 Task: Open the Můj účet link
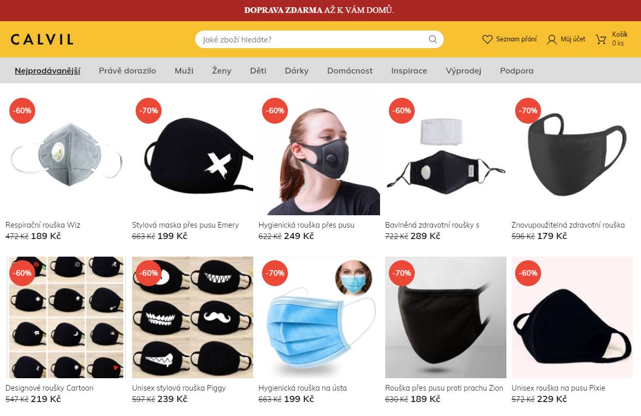(x=573, y=39)
